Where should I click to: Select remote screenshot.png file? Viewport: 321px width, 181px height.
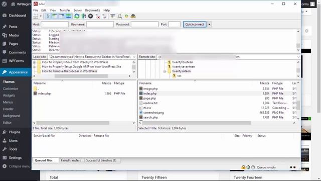(x=153, y=113)
